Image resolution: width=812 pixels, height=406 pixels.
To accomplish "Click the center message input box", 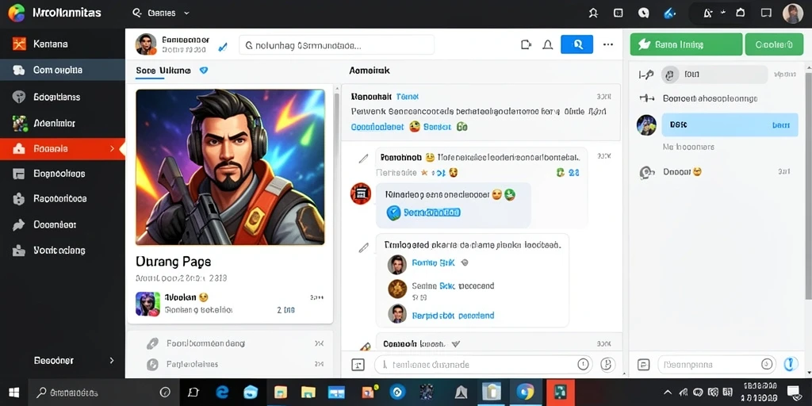I will [484, 365].
